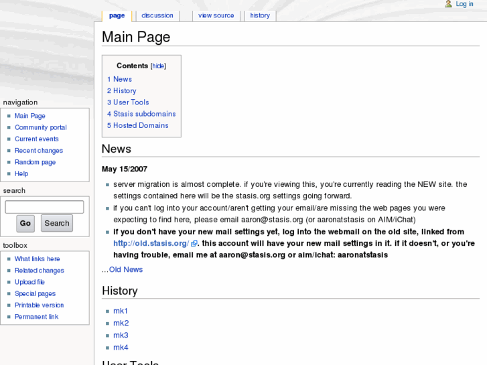487x365 pixels.
Task: Open the mk3 history link
Action: pyautogui.click(x=121, y=335)
